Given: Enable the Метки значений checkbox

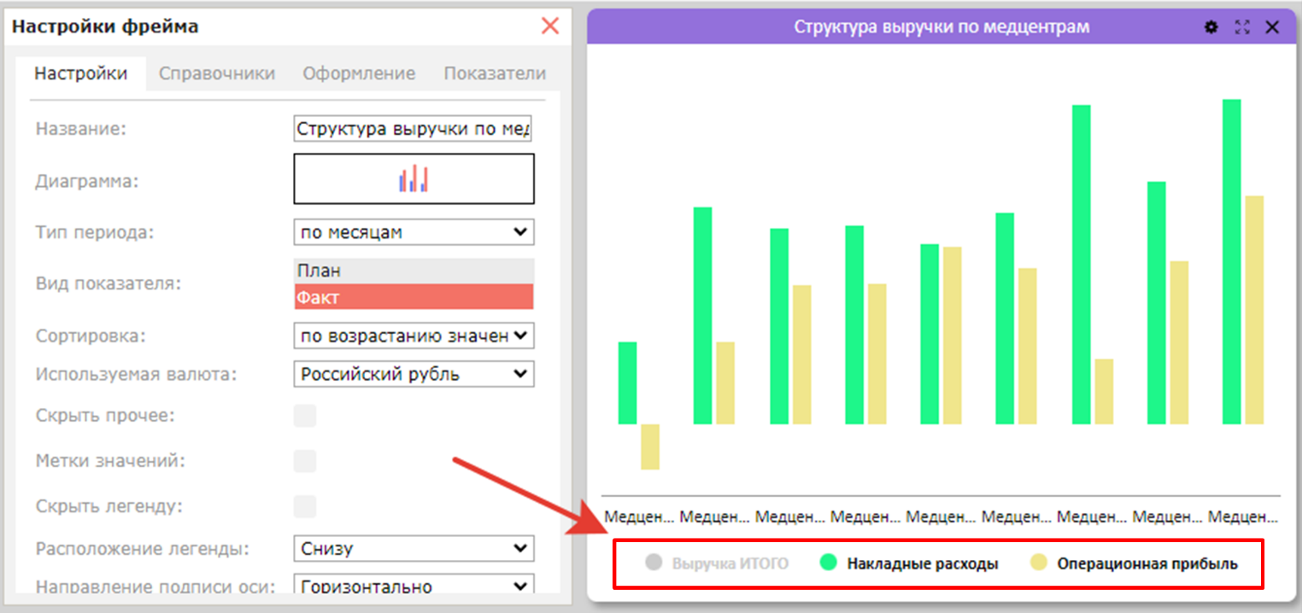Looking at the screenshot, I should [305, 461].
